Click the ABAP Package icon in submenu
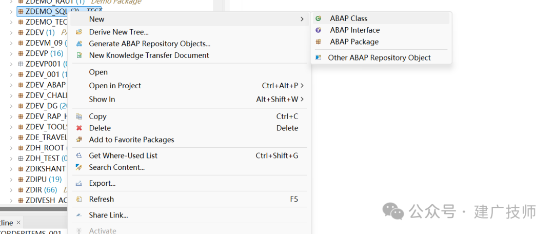The width and height of the screenshot is (554, 234). pos(319,42)
